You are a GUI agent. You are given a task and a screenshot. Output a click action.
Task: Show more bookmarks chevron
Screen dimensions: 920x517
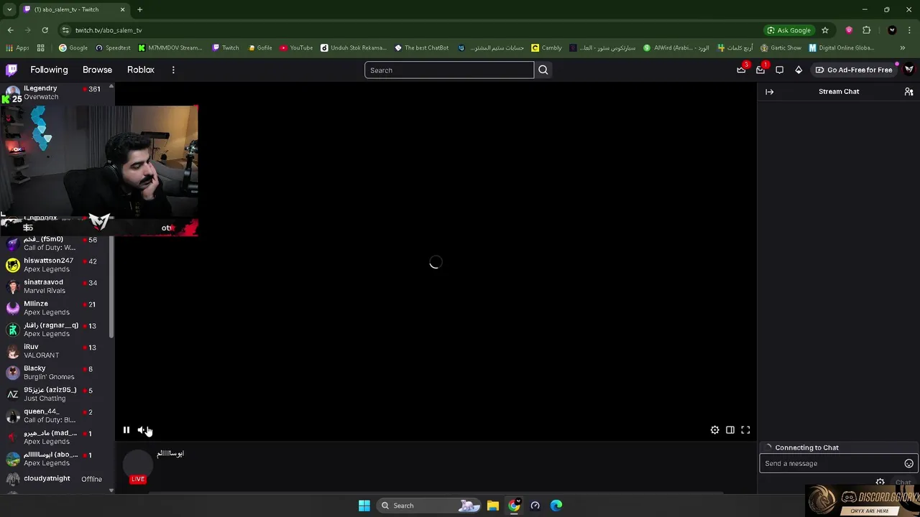(x=903, y=48)
